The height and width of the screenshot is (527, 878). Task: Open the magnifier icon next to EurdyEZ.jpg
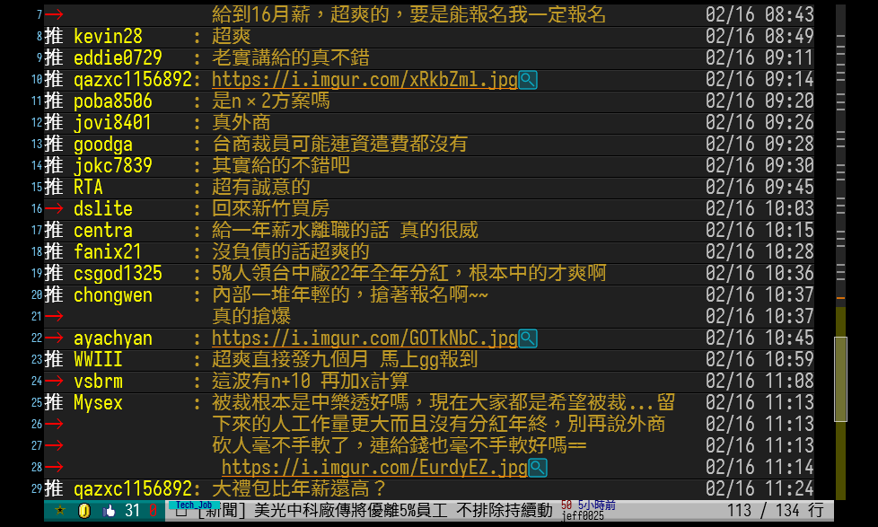pos(538,468)
